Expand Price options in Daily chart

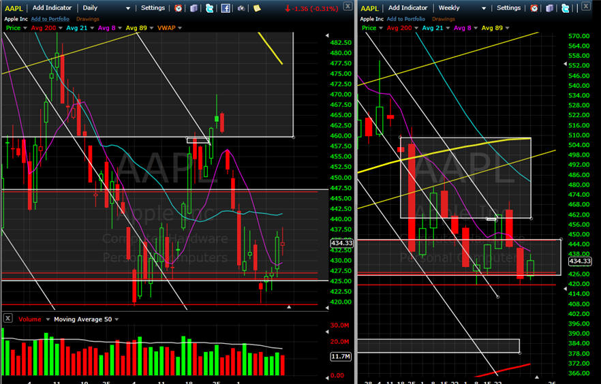pyautogui.click(x=25, y=28)
